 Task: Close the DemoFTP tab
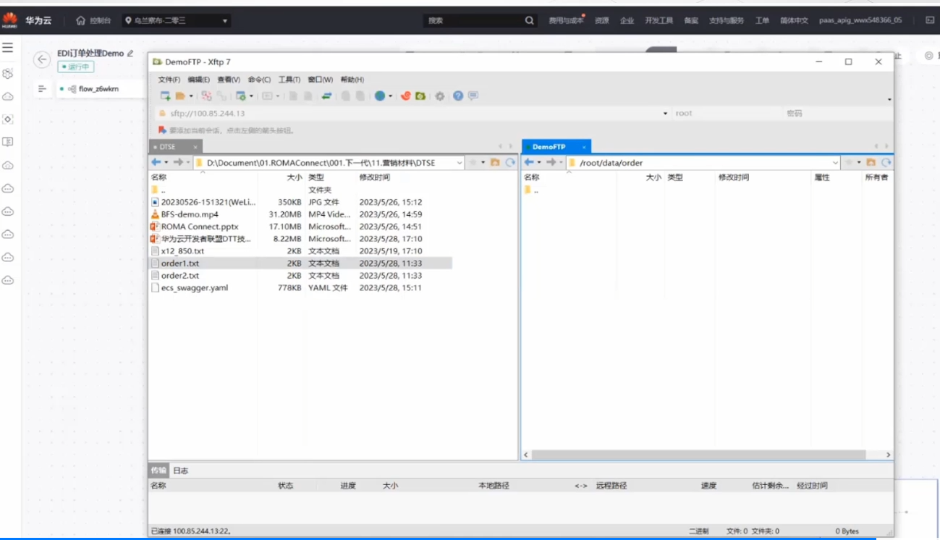point(585,147)
